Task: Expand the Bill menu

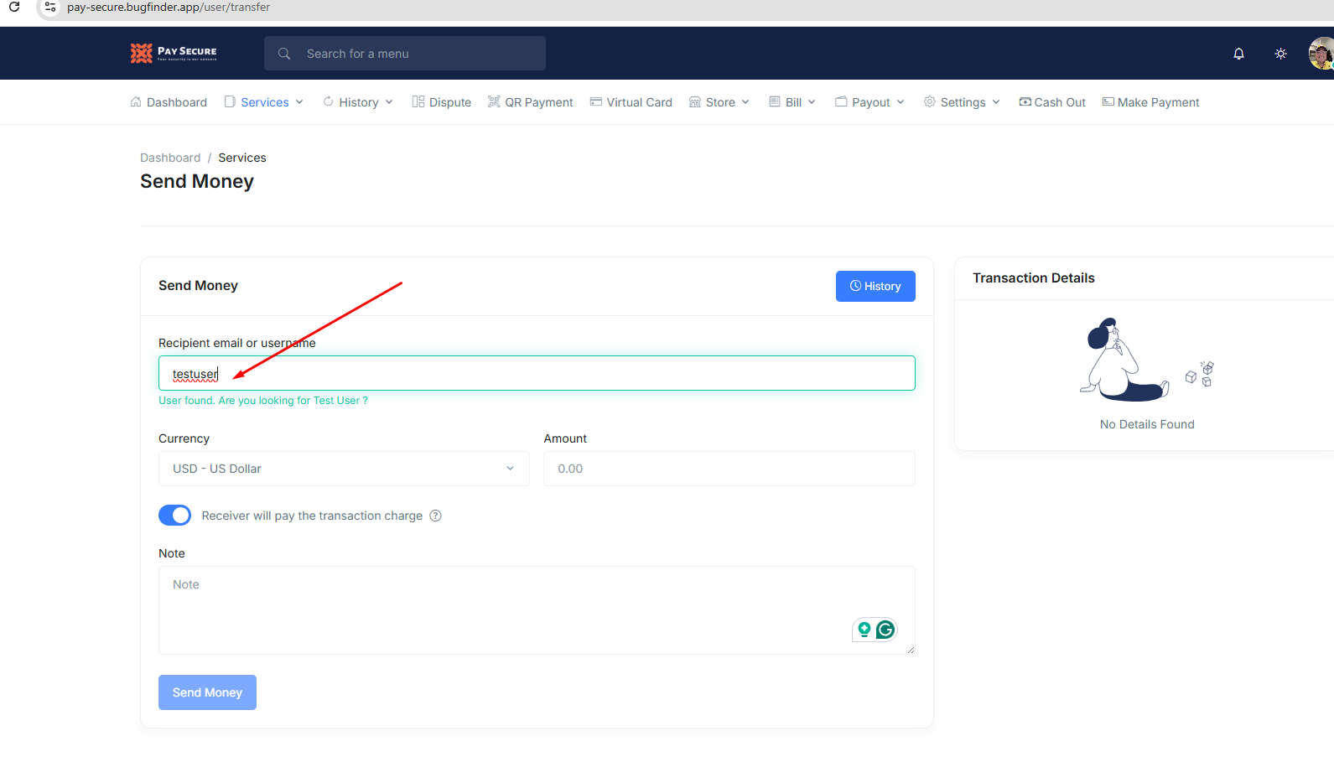Action: click(792, 102)
